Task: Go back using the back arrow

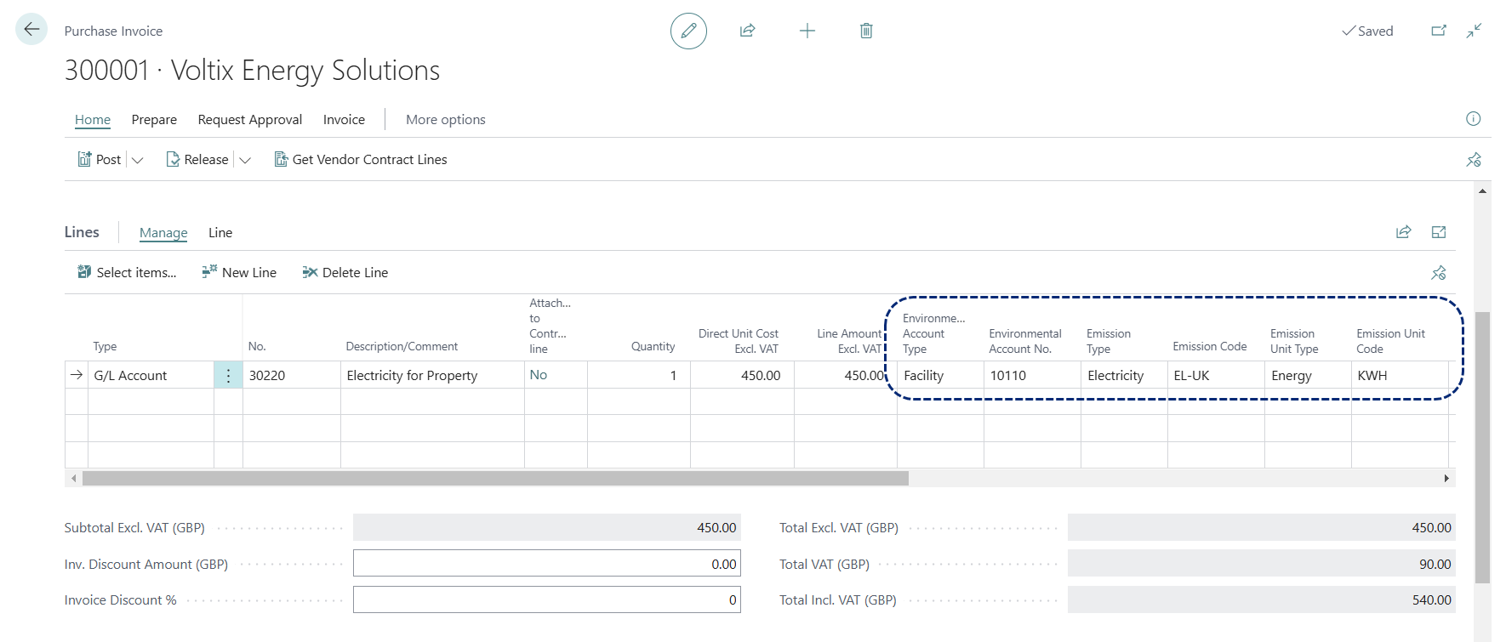Action: [31, 30]
